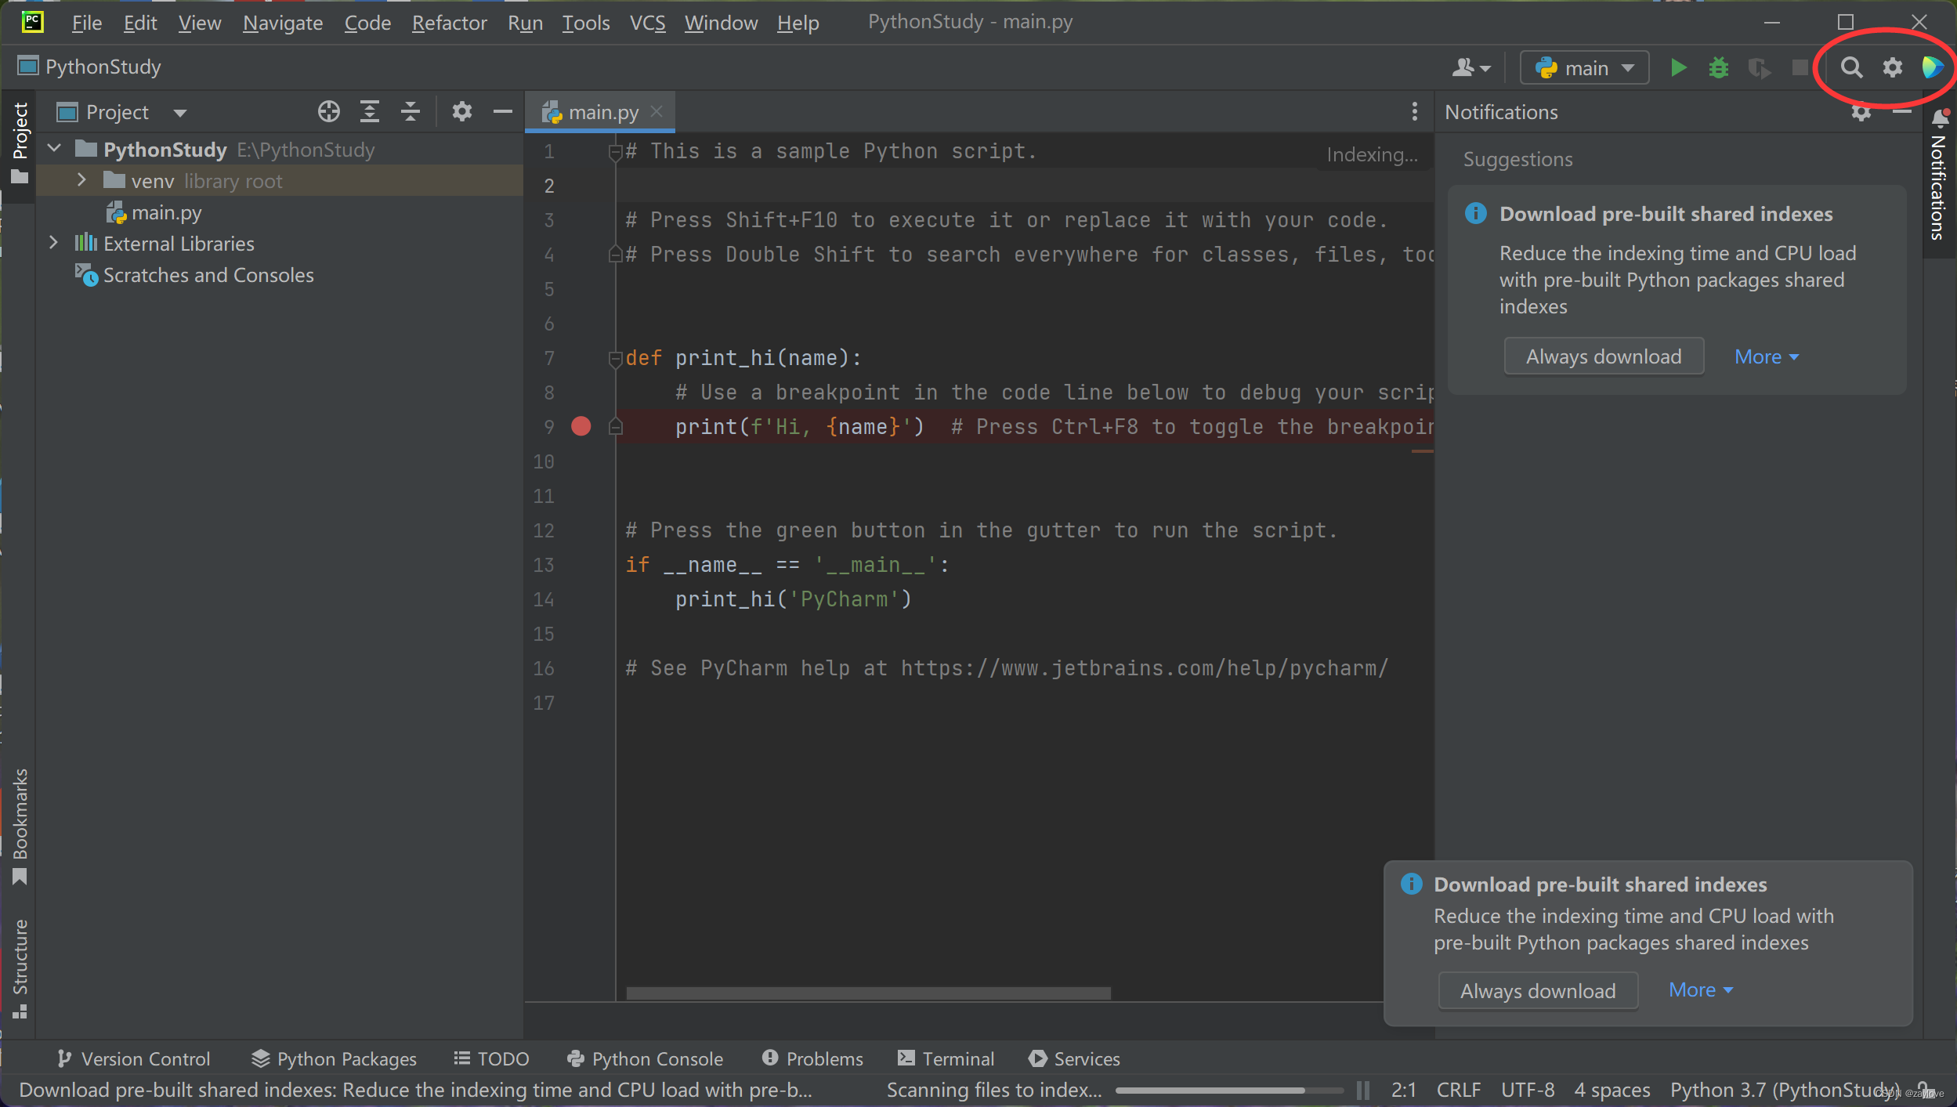
Task: Open the main run configuration dropdown
Action: (1584, 68)
